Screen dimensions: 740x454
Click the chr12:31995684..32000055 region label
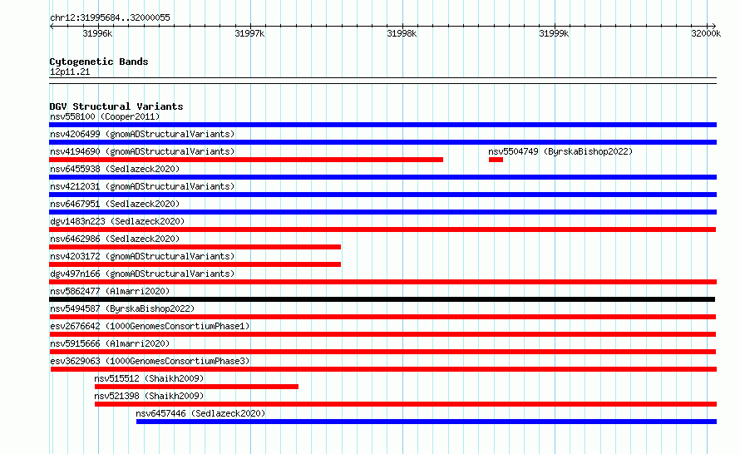(110, 17)
